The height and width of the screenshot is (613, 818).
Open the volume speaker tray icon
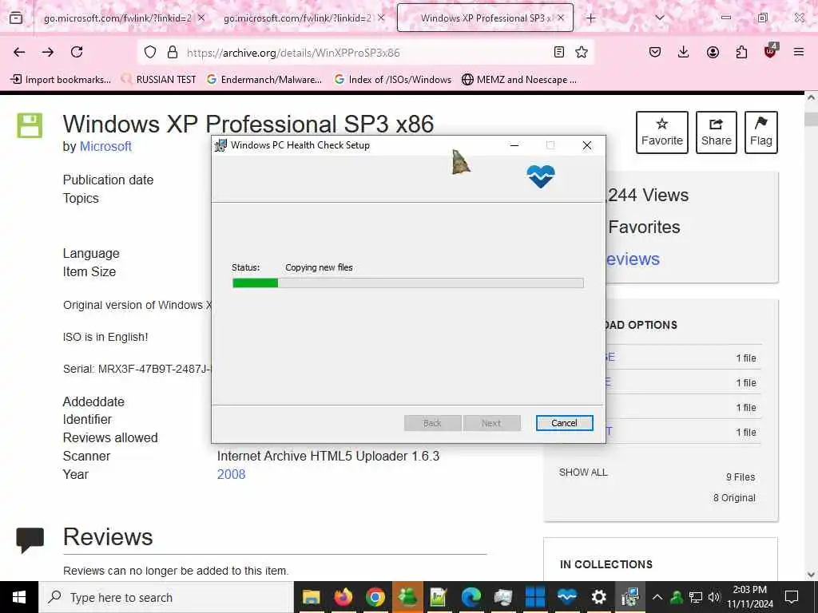(x=713, y=597)
